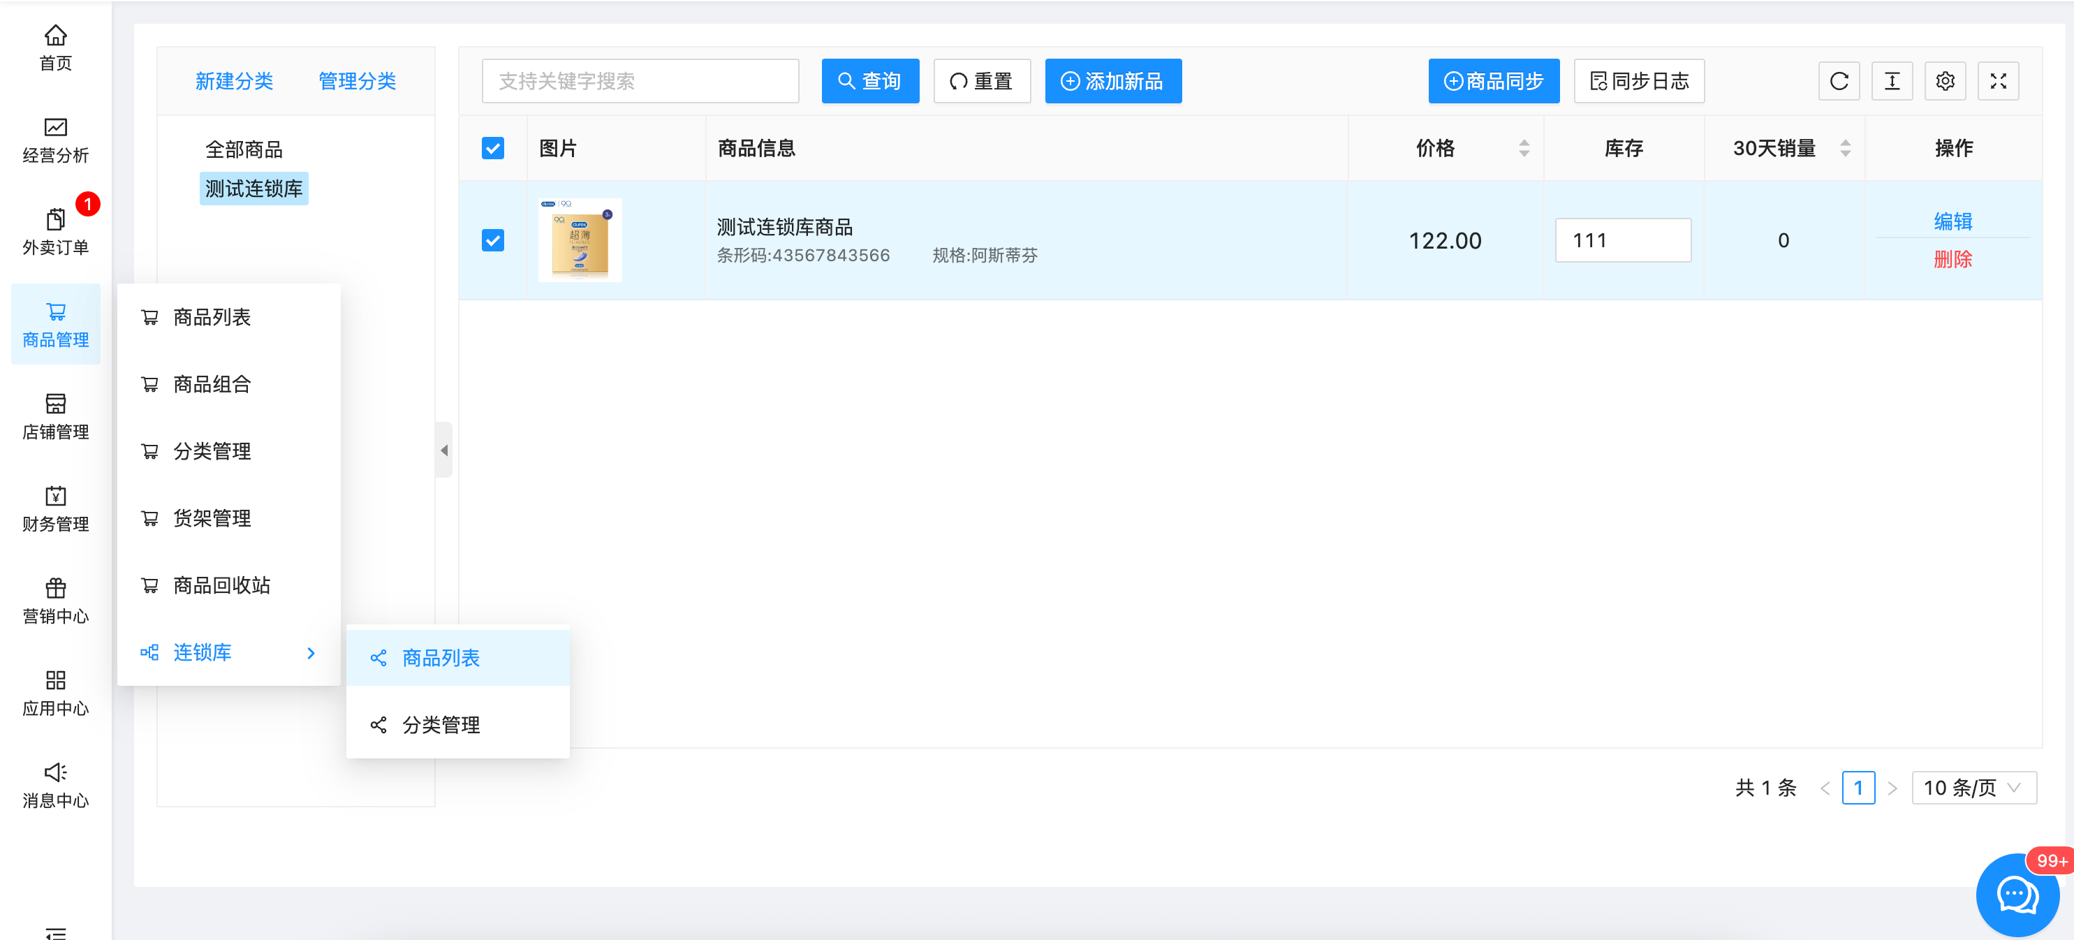Collapse the category panel handle
Screen dimensions: 2074x940
tap(443, 450)
